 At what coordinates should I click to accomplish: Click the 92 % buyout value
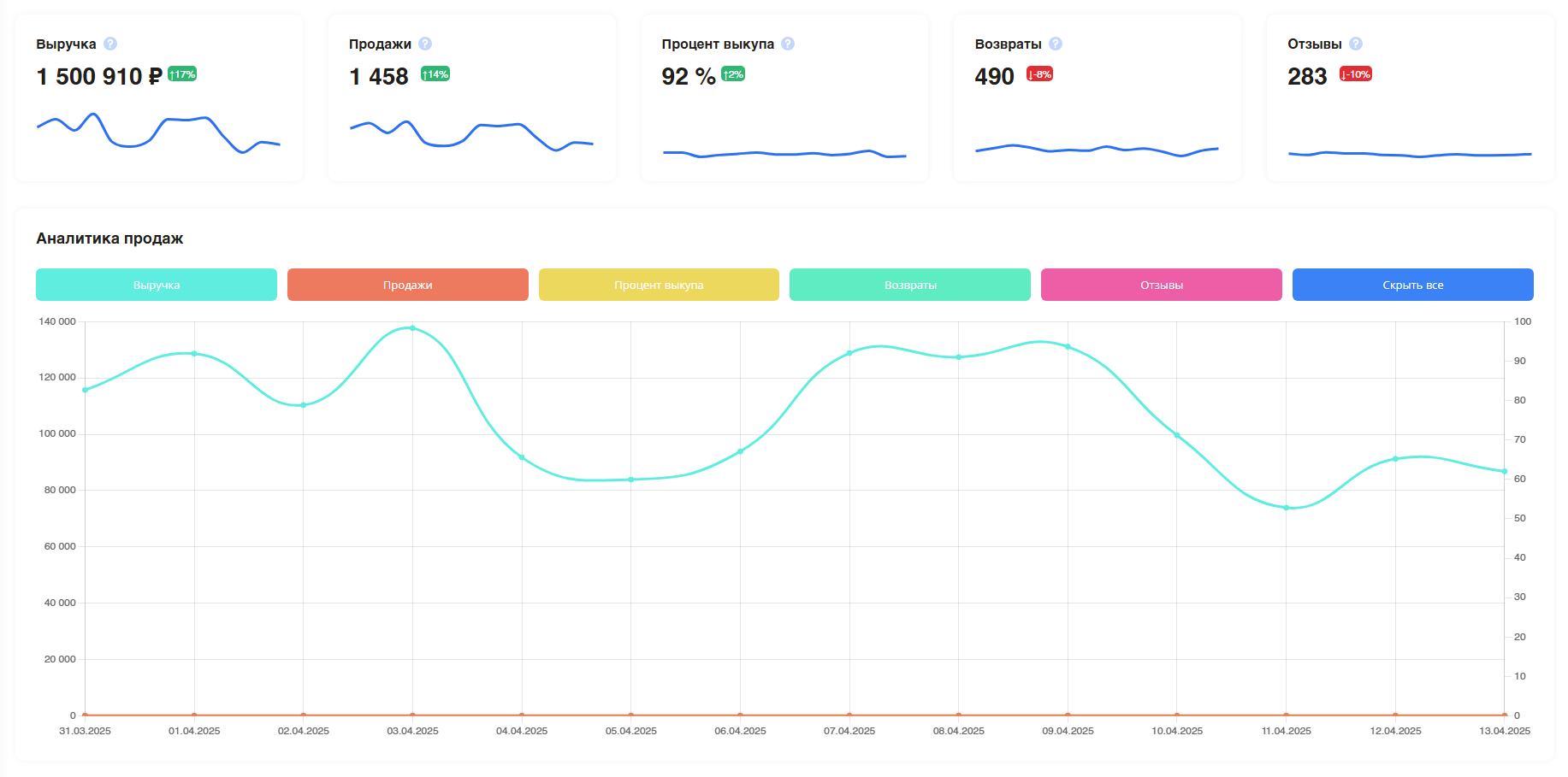(689, 77)
